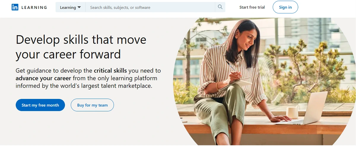Click the magnifying glass search icon
The width and height of the screenshot is (356, 146).
pos(220,7)
